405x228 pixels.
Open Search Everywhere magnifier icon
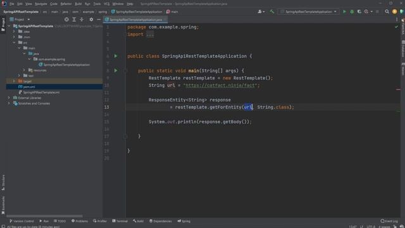[x=387, y=11]
